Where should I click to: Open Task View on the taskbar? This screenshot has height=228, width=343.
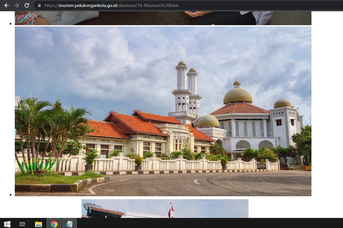tap(22, 224)
